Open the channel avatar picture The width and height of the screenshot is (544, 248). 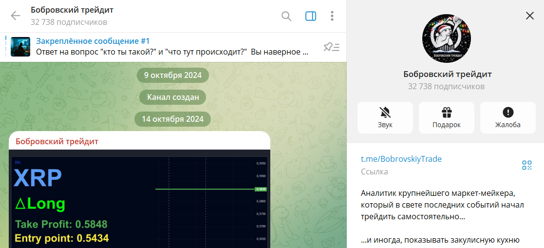tap(446, 38)
